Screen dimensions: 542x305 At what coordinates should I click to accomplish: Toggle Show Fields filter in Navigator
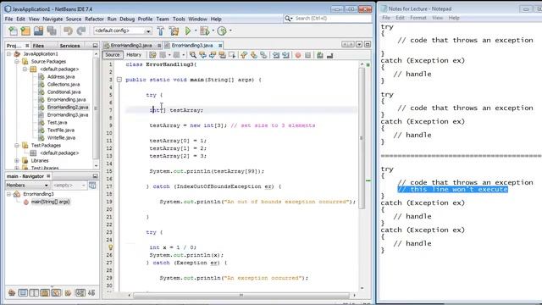[x=23, y=293]
